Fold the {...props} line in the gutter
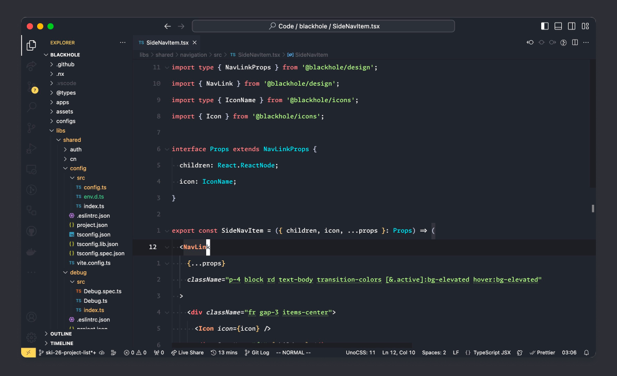Image resolution: width=617 pixels, height=376 pixels. pyautogui.click(x=167, y=264)
